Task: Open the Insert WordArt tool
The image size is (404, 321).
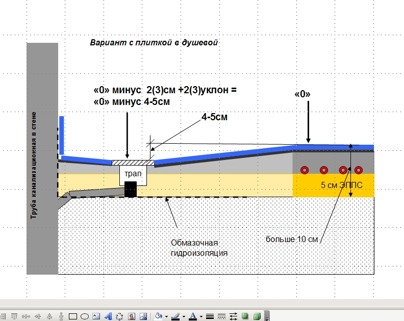Action: tap(108, 316)
